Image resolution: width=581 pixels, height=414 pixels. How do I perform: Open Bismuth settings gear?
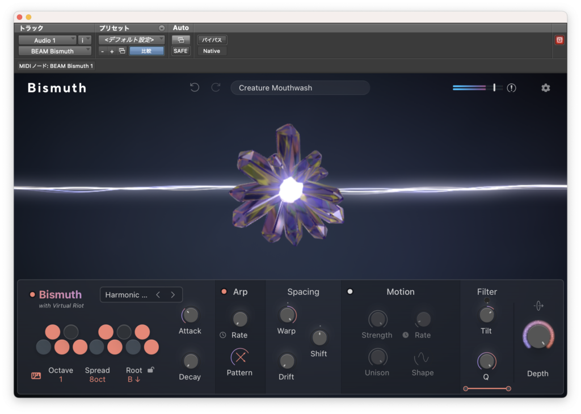[545, 88]
